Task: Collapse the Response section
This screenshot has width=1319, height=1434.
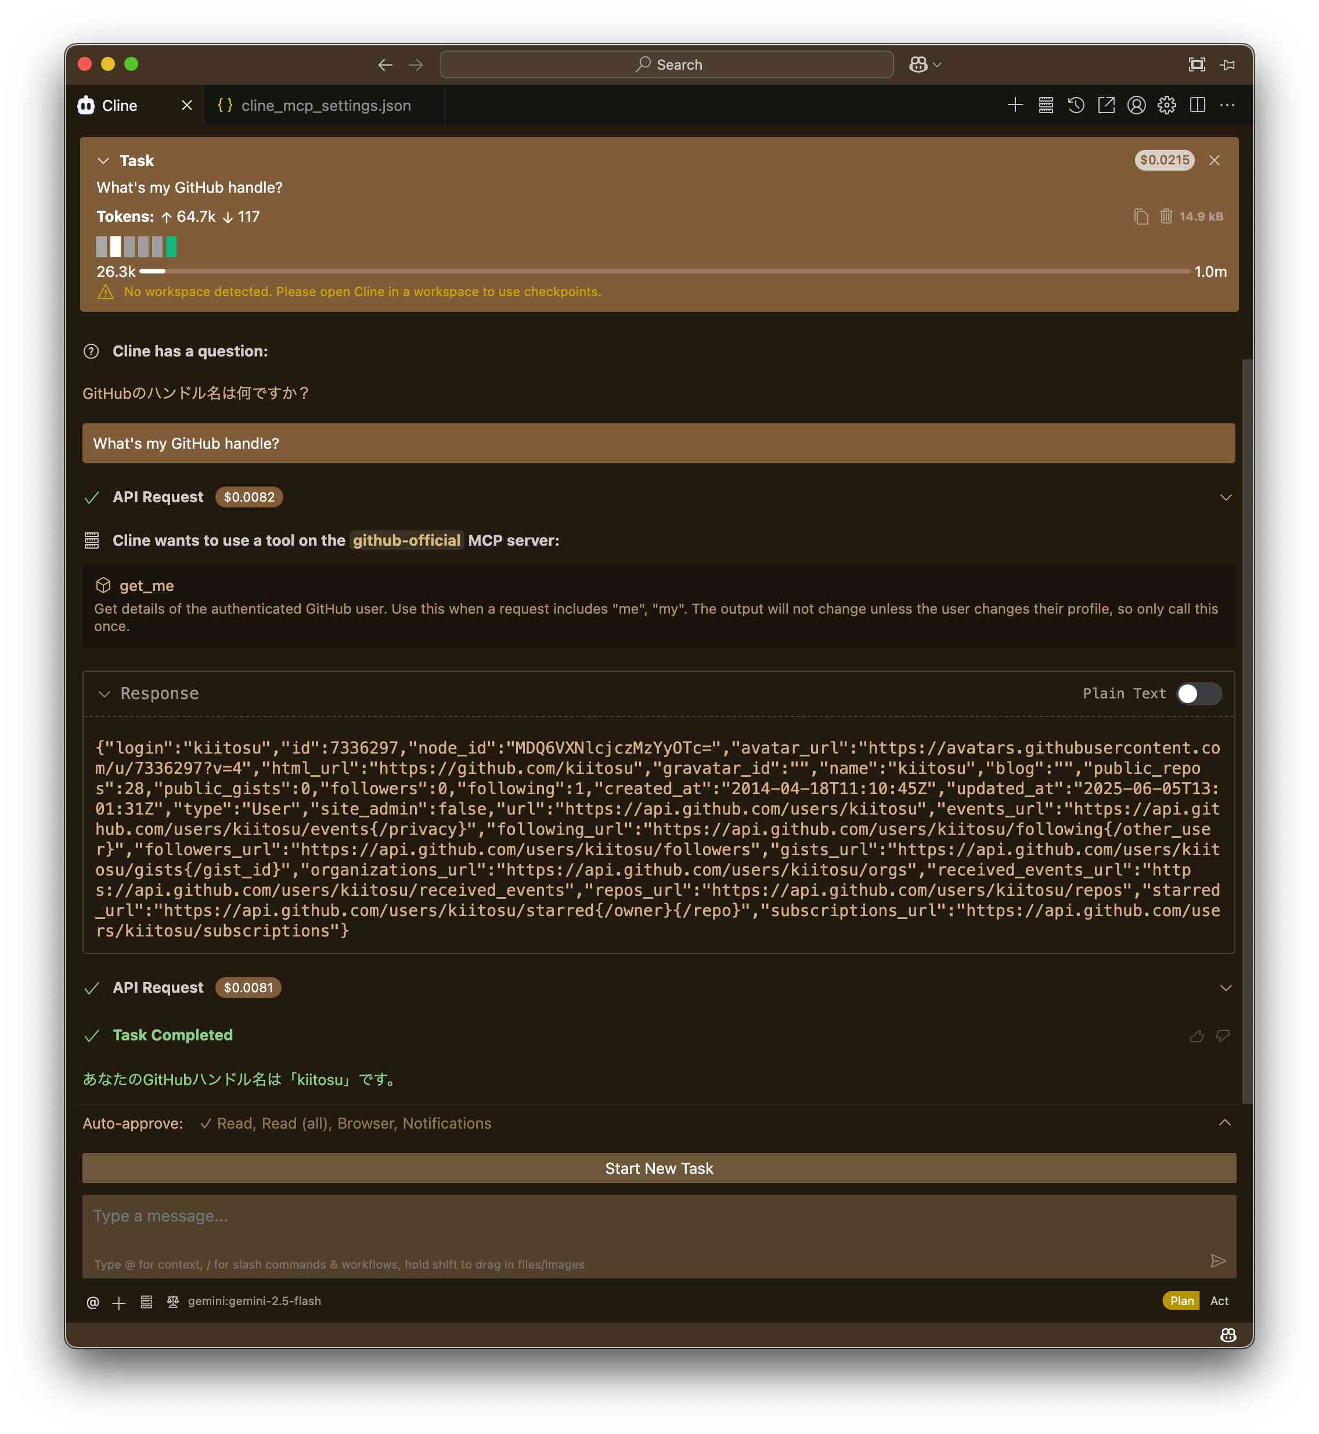Action: pos(105,694)
